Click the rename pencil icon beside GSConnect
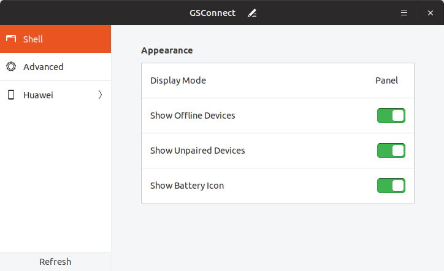 click(x=252, y=13)
